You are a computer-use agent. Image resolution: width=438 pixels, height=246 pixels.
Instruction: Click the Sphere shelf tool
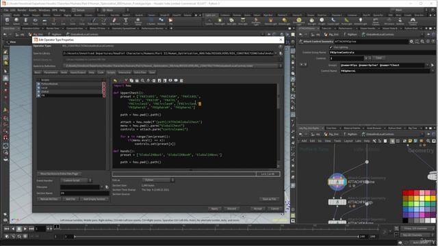[x=16, y=21]
